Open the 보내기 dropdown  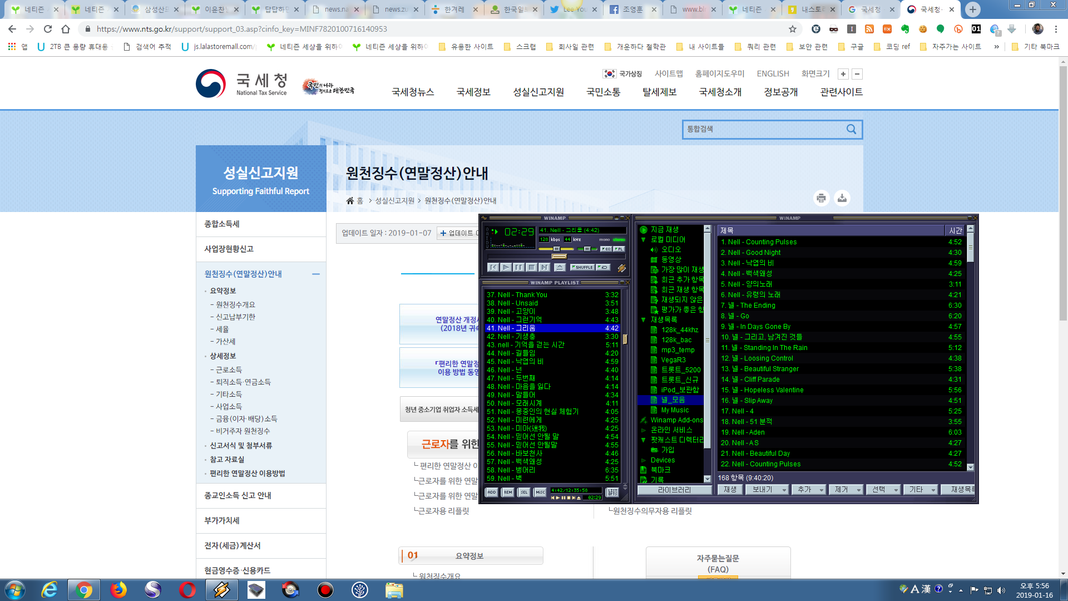coord(767,490)
